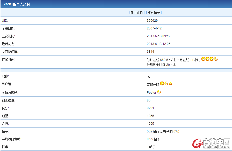Click the 最后发表 time 2013-6-13 12:05
This screenshot has width=232, height=151.
(x=158, y=44)
